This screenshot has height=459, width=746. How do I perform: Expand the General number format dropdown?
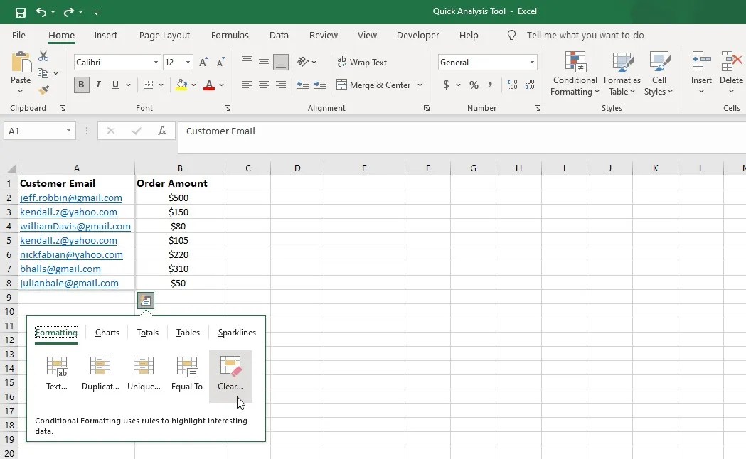click(532, 62)
